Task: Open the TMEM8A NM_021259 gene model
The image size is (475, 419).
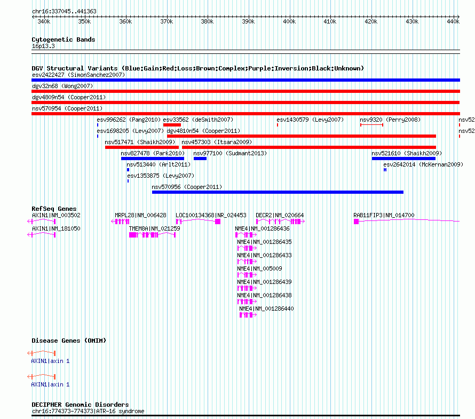Action: 152,235
